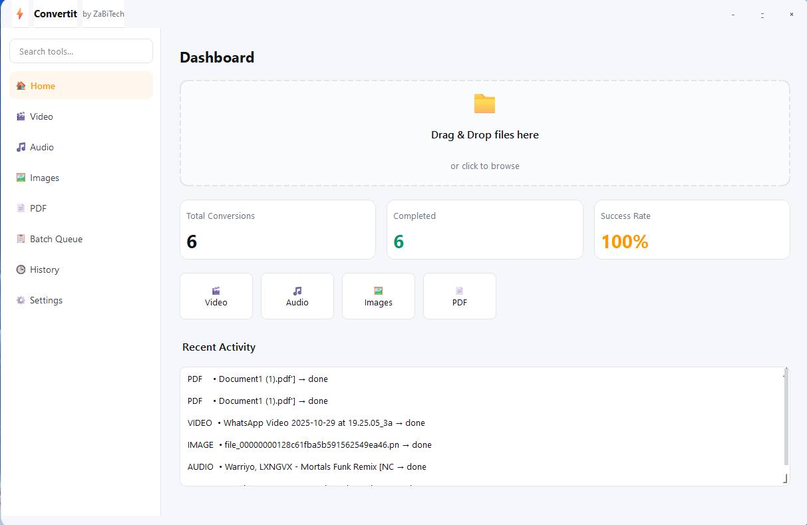The height and width of the screenshot is (525, 807).
Task: Click clapperboard icon on Video quick card
Action: point(216,291)
